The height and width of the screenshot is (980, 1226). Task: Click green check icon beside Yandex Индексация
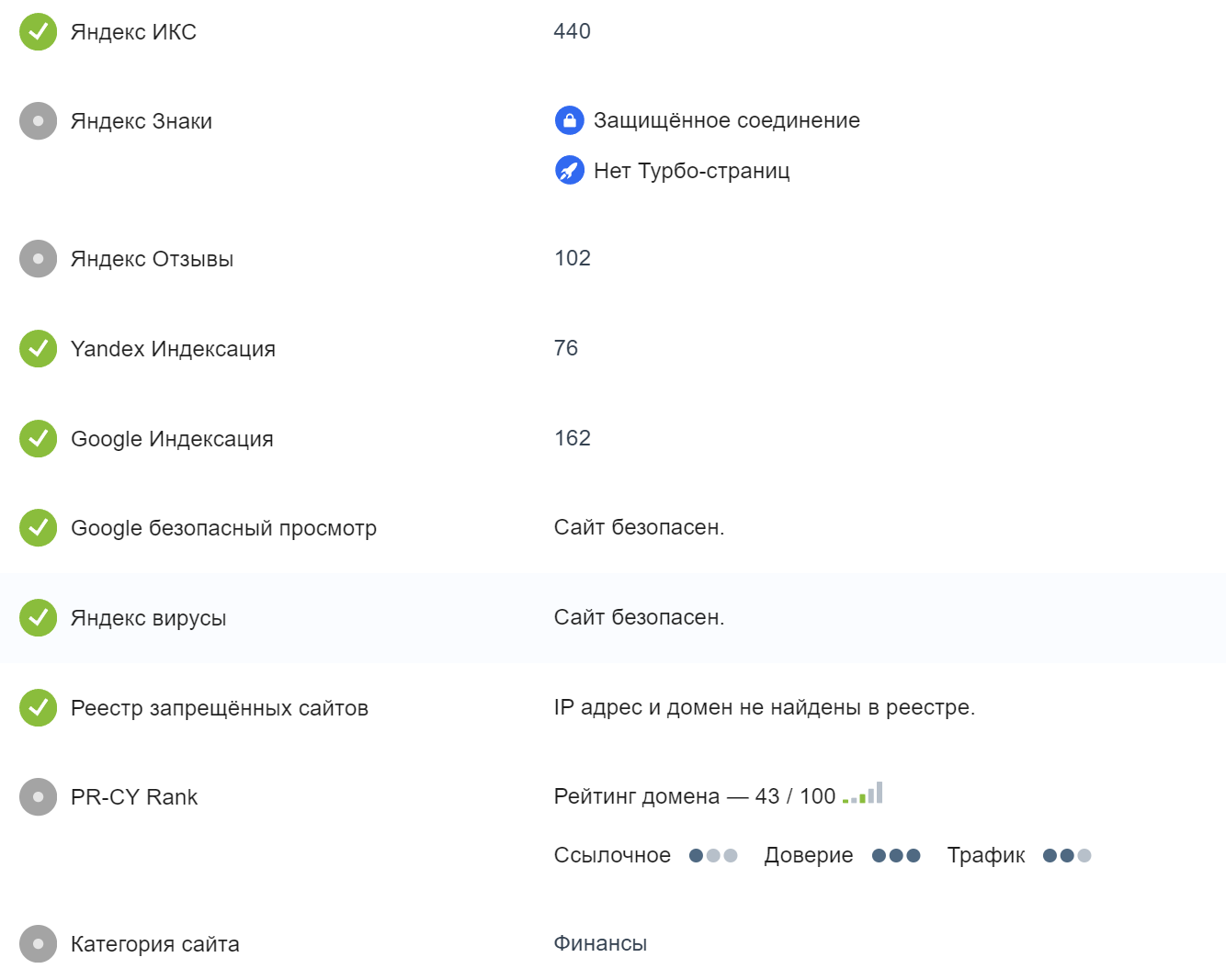click(x=38, y=349)
